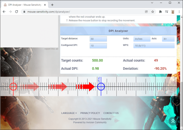Click the blue Target crosshair
This screenshot has height=130, width=183.
(x=101, y=86)
